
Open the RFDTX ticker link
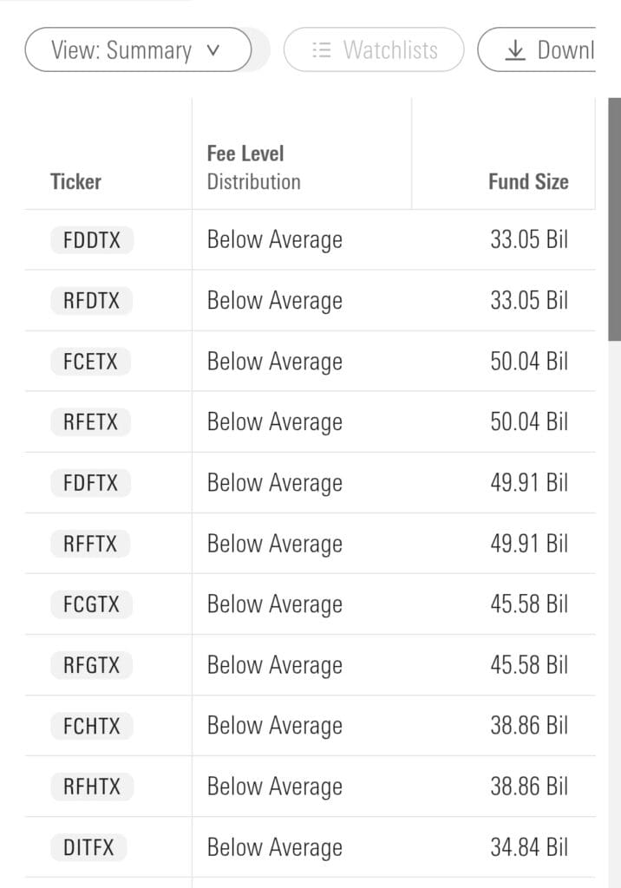point(92,300)
